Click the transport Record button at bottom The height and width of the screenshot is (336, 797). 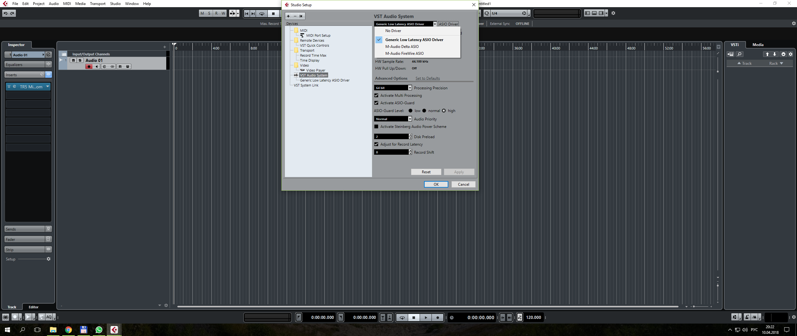click(x=437, y=318)
